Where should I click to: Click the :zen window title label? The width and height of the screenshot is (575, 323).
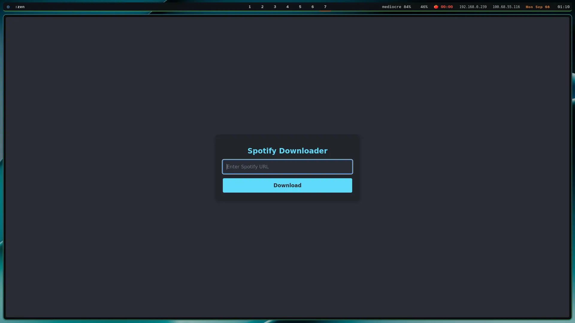click(20, 7)
